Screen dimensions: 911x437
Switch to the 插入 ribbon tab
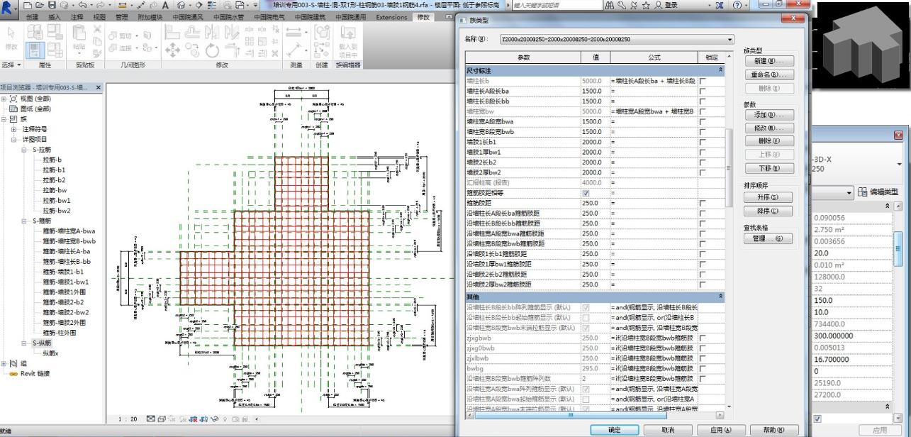point(55,17)
